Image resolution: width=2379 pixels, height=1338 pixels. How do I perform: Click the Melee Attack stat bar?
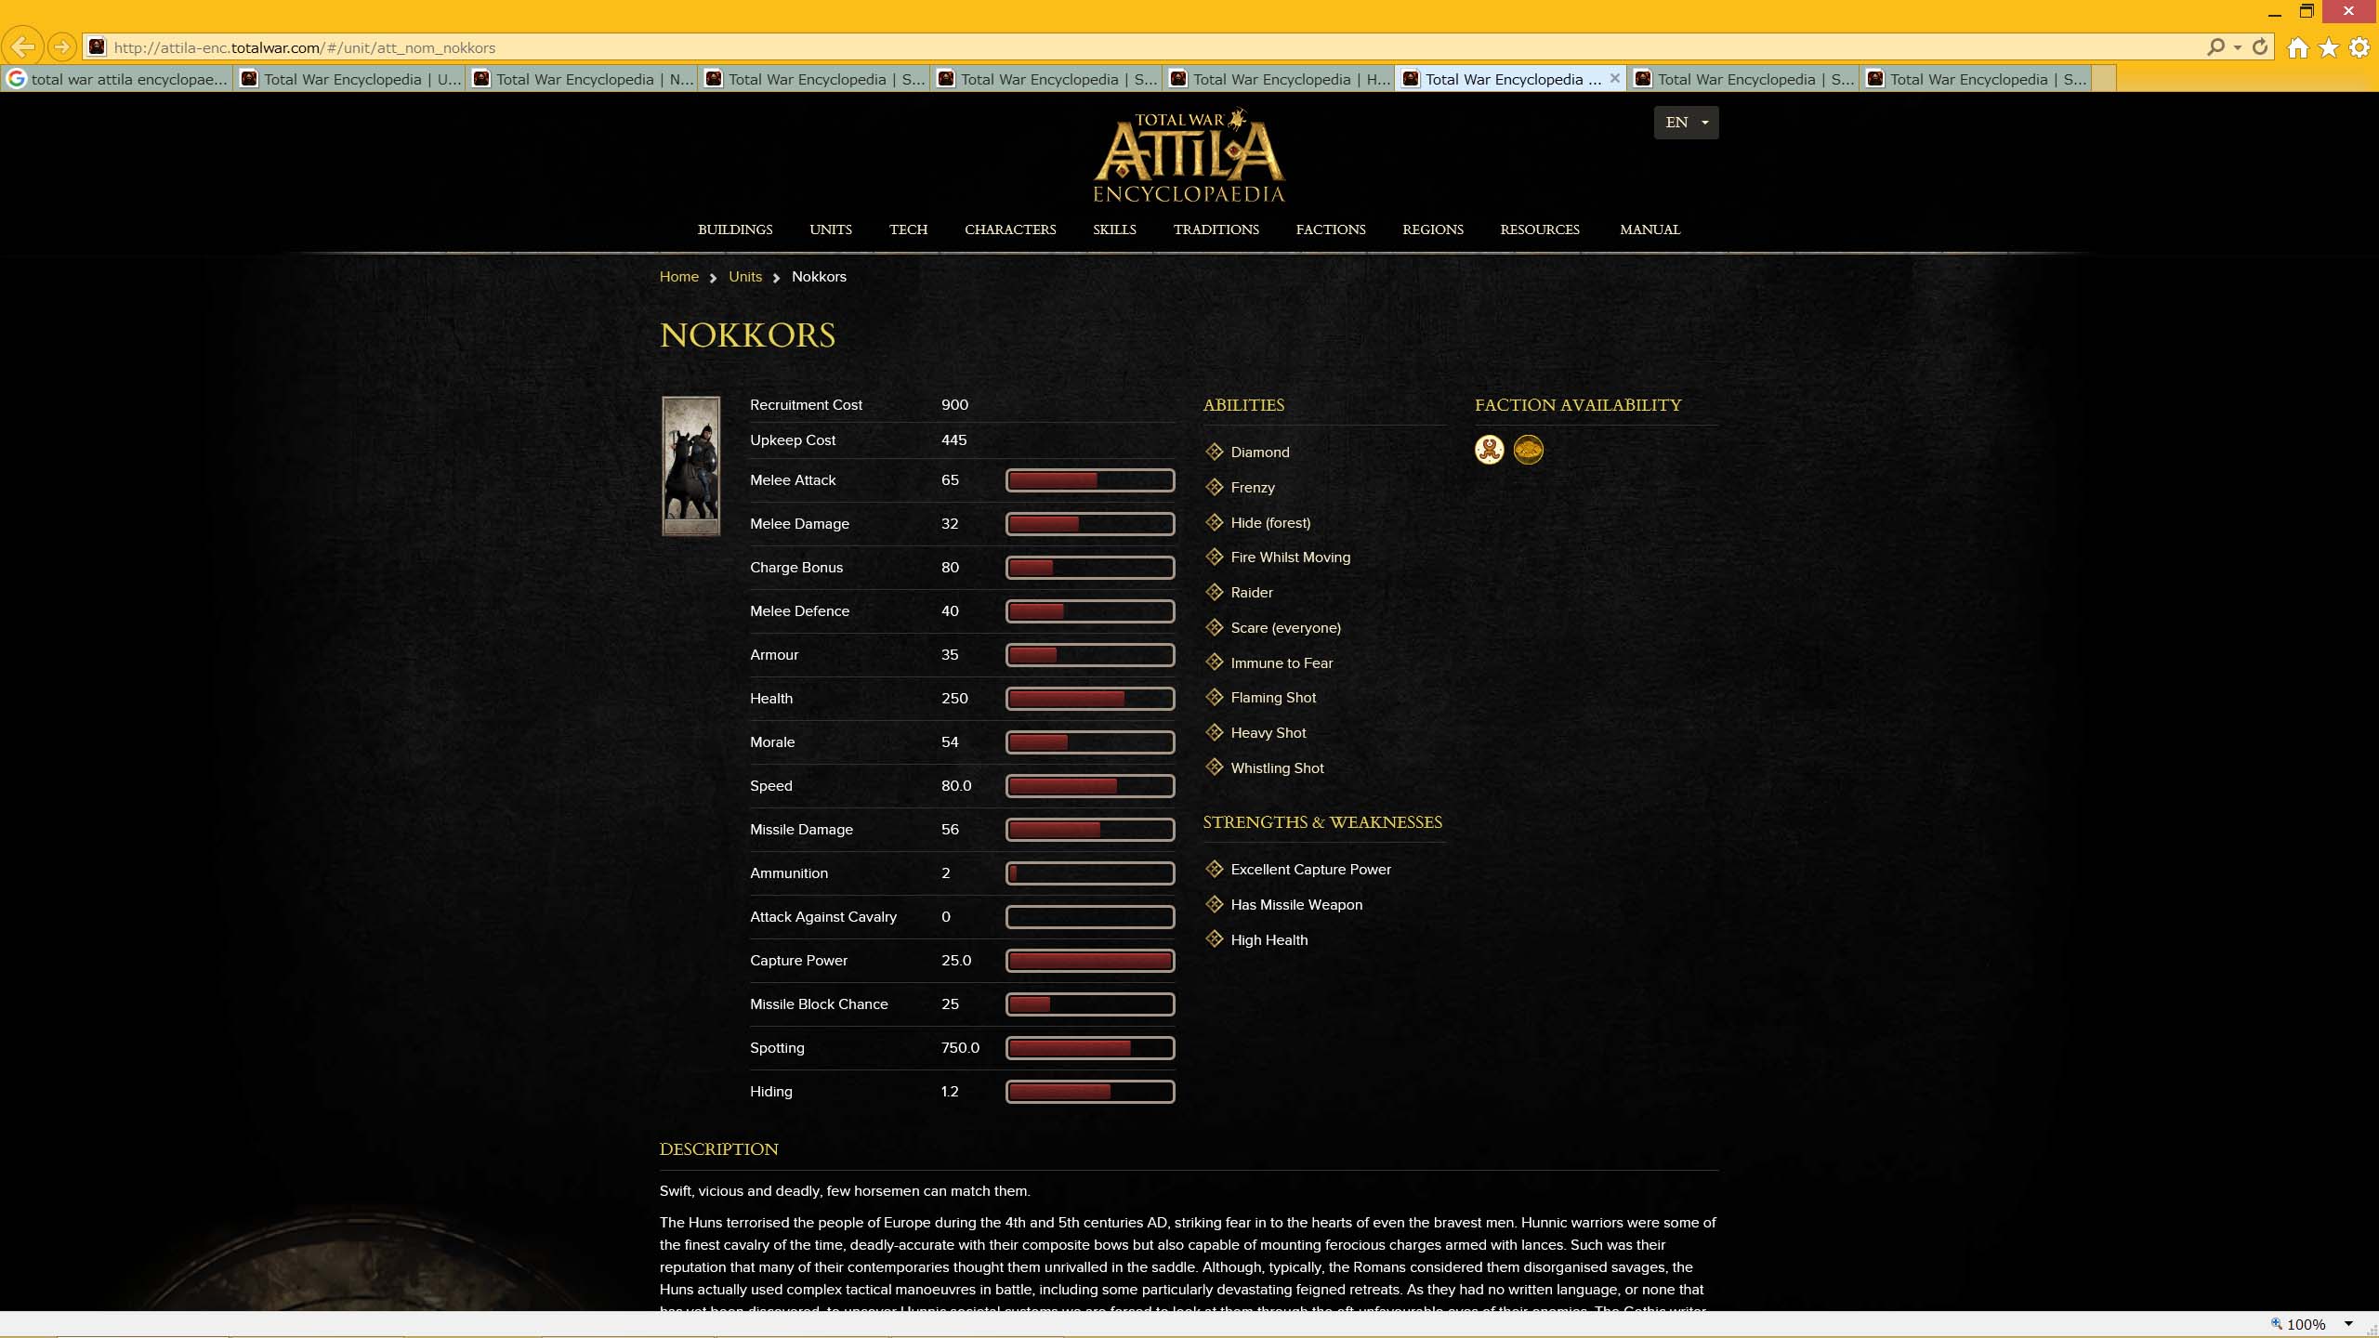pyautogui.click(x=1090, y=480)
